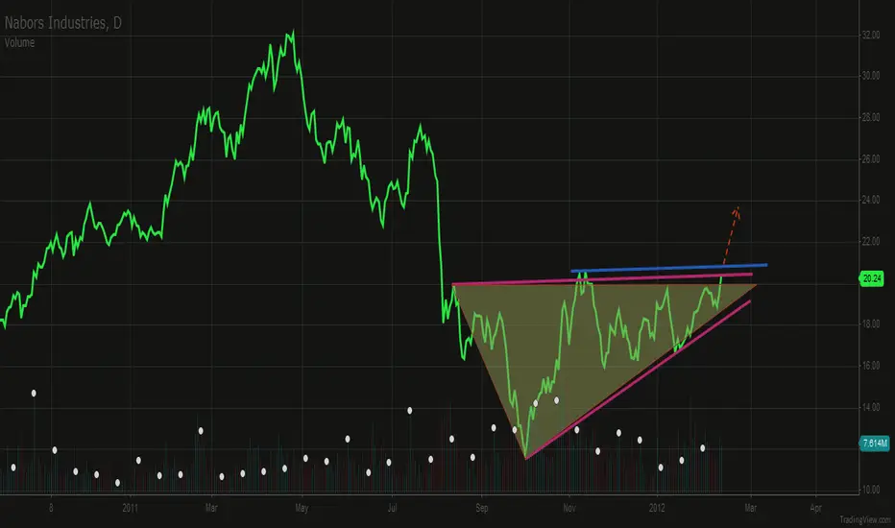Click the Sep time axis label

tap(482, 508)
